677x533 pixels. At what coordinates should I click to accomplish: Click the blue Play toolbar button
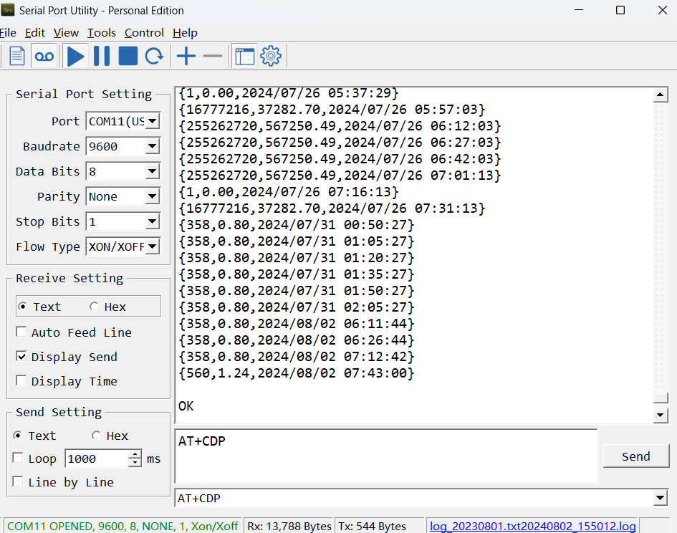click(x=75, y=56)
